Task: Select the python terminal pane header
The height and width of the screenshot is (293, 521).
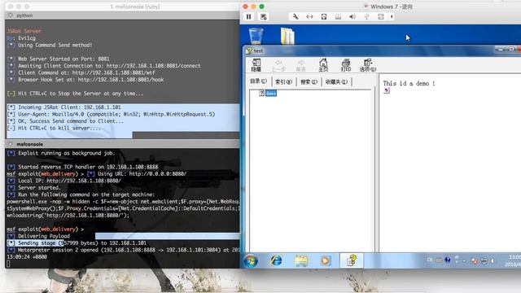Action: pos(122,15)
